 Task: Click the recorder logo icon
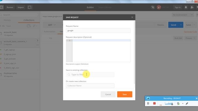click(148, 98)
